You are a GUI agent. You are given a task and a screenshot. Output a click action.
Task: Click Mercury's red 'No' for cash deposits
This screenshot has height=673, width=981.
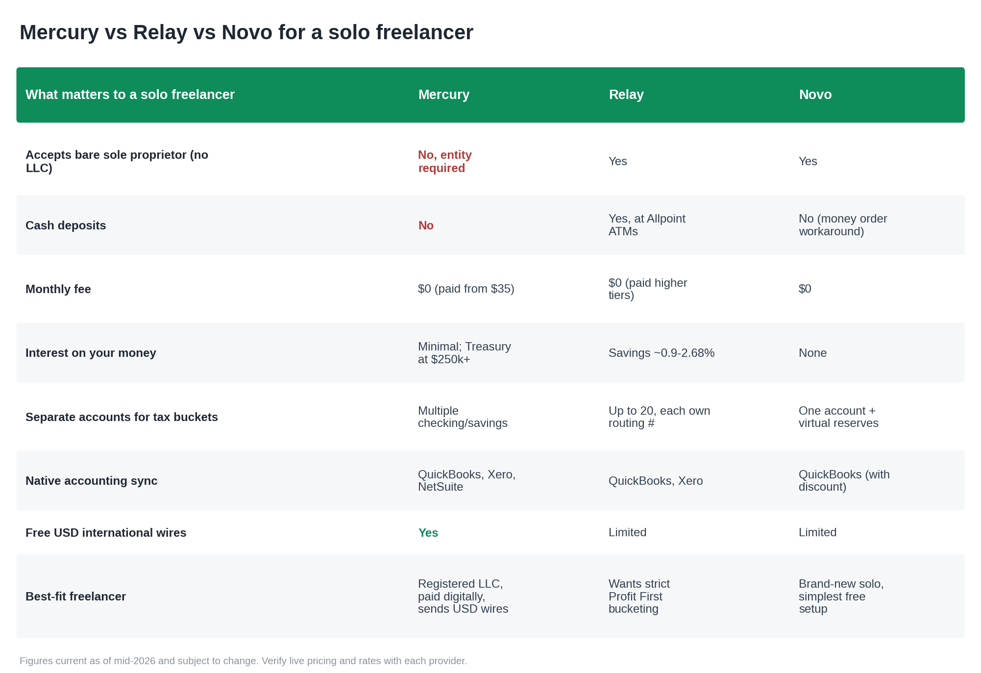tap(426, 225)
